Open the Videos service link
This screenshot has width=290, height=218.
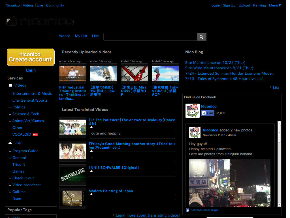pyautogui.click(x=20, y=85)
